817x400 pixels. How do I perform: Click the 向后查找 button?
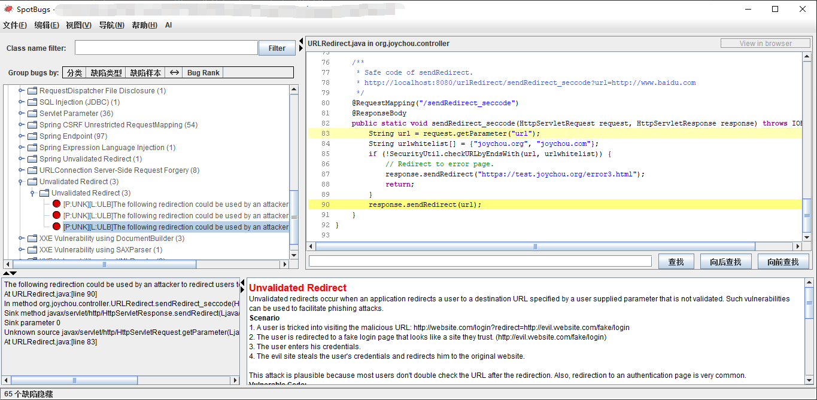point(725,261)
